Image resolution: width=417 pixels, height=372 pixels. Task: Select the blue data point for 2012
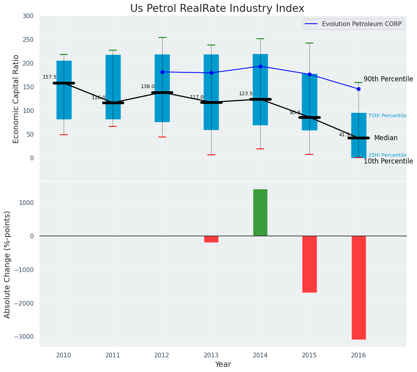pyautogui.click(x=162, y=72)
